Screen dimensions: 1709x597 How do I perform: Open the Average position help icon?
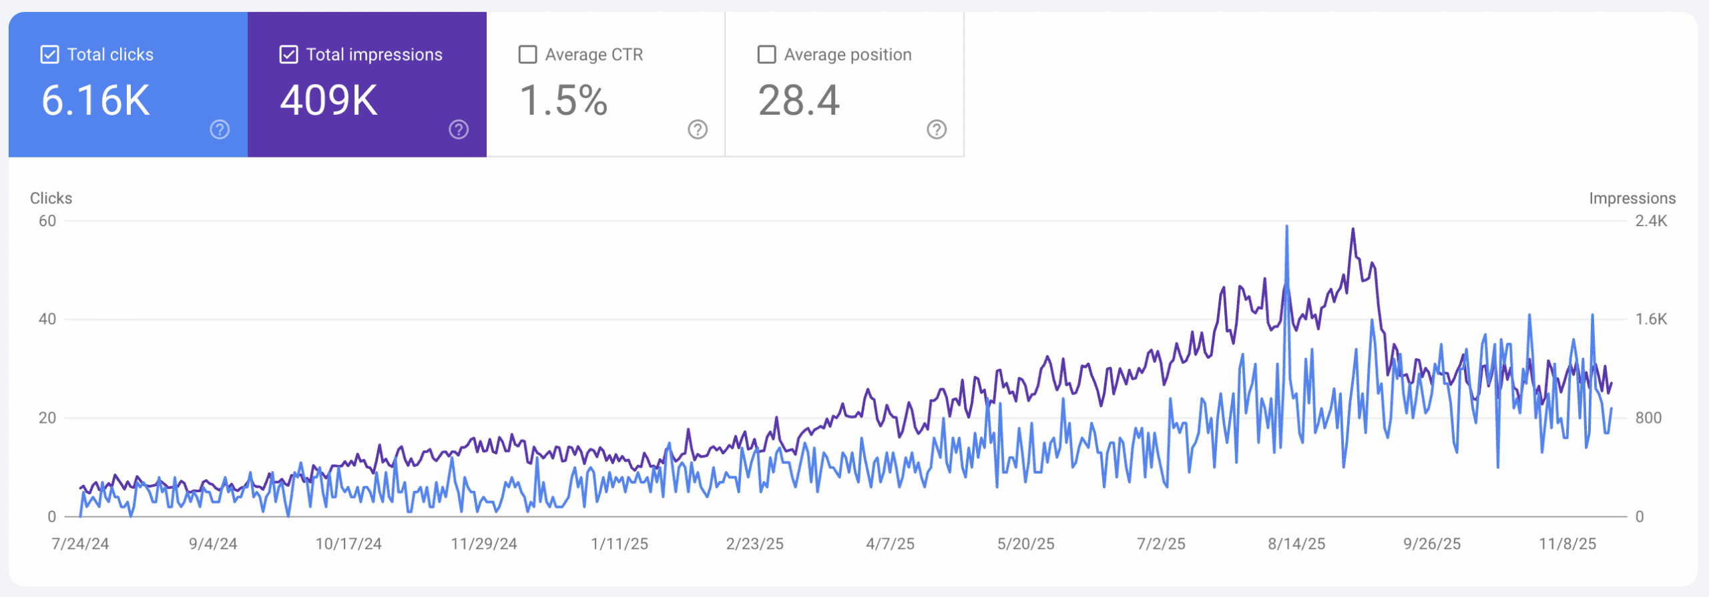(937, 129)
